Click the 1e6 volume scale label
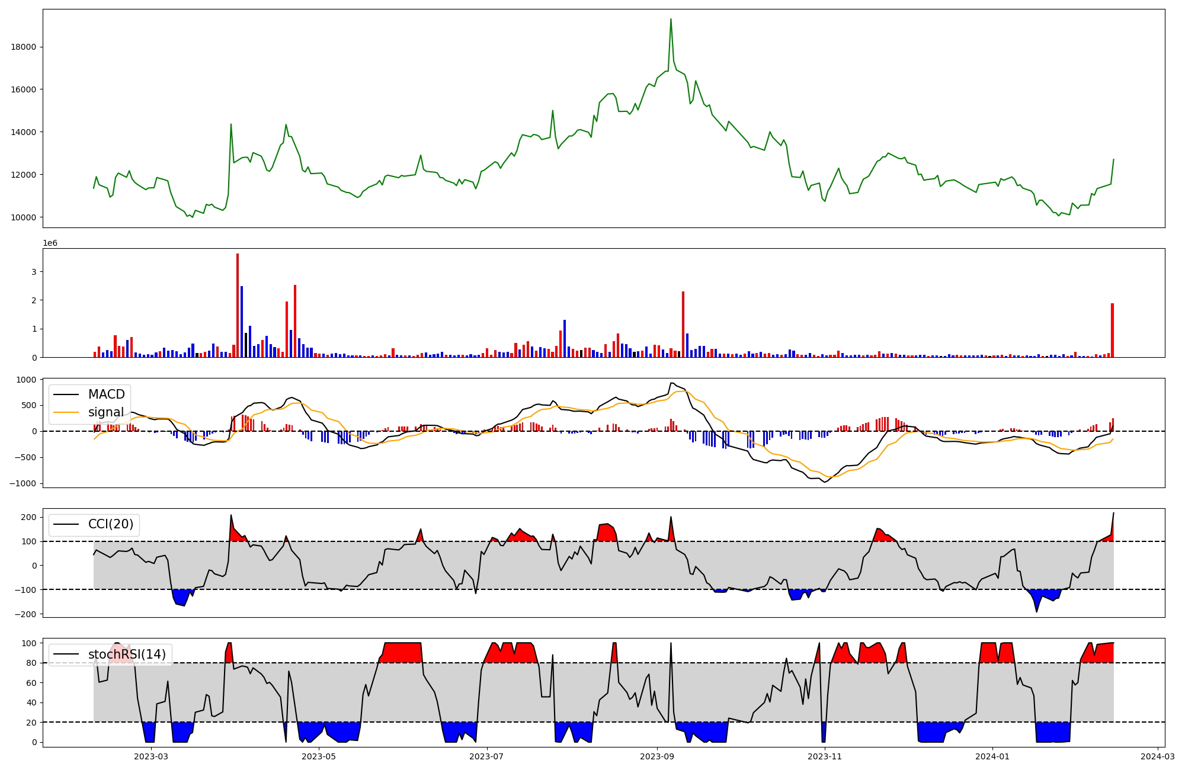The width and height of the screenshot is (1185, 770). pyautogui.click(x=50, y=243)
